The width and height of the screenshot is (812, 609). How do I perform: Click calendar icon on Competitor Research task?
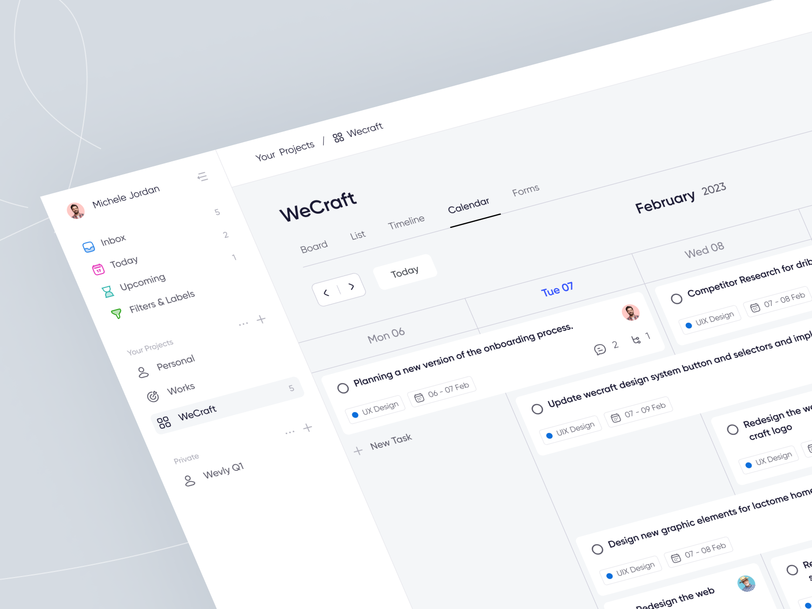pyautogui.click(x=755, y=308)
